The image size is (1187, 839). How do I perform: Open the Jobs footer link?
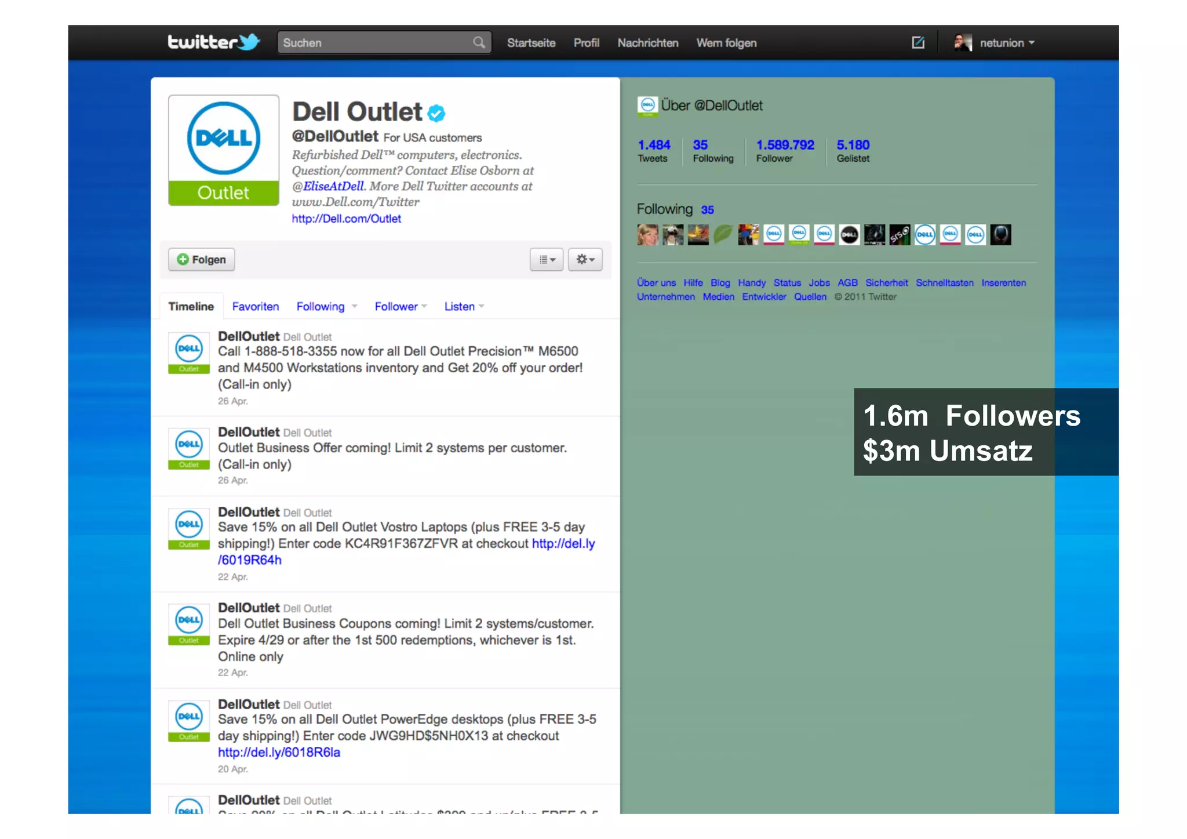click(819, 283)
